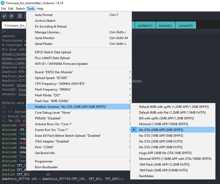The width and height of the screenshot is (220, 184).
Task: Expand the Board "ESP32 Dev Module" submenu
Action: 79,72
